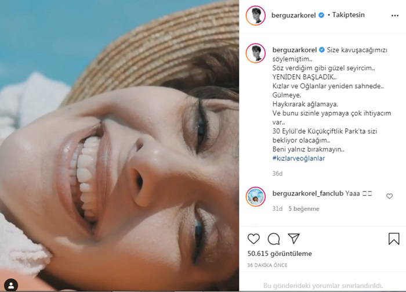The width and height of the screenshot is (406, 292).
Task: Open berguzarkorel profile picture in header
Action: [x=255, y=16]
